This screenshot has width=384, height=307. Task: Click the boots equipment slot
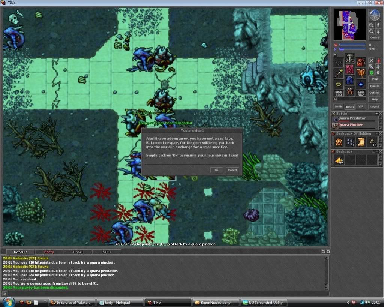[x=349, y=91]
